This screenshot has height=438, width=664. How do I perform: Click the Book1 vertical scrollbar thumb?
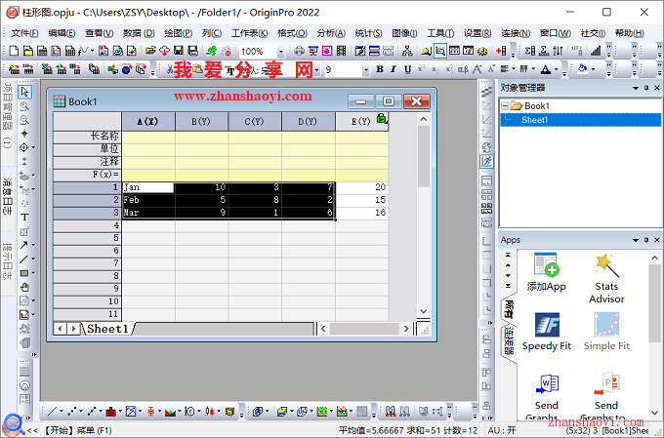click(x=423, y=157)
